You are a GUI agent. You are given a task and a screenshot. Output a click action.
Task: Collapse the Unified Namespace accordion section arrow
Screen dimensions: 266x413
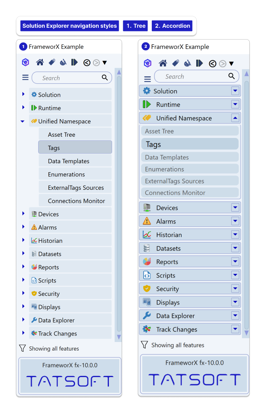(235, 118)
